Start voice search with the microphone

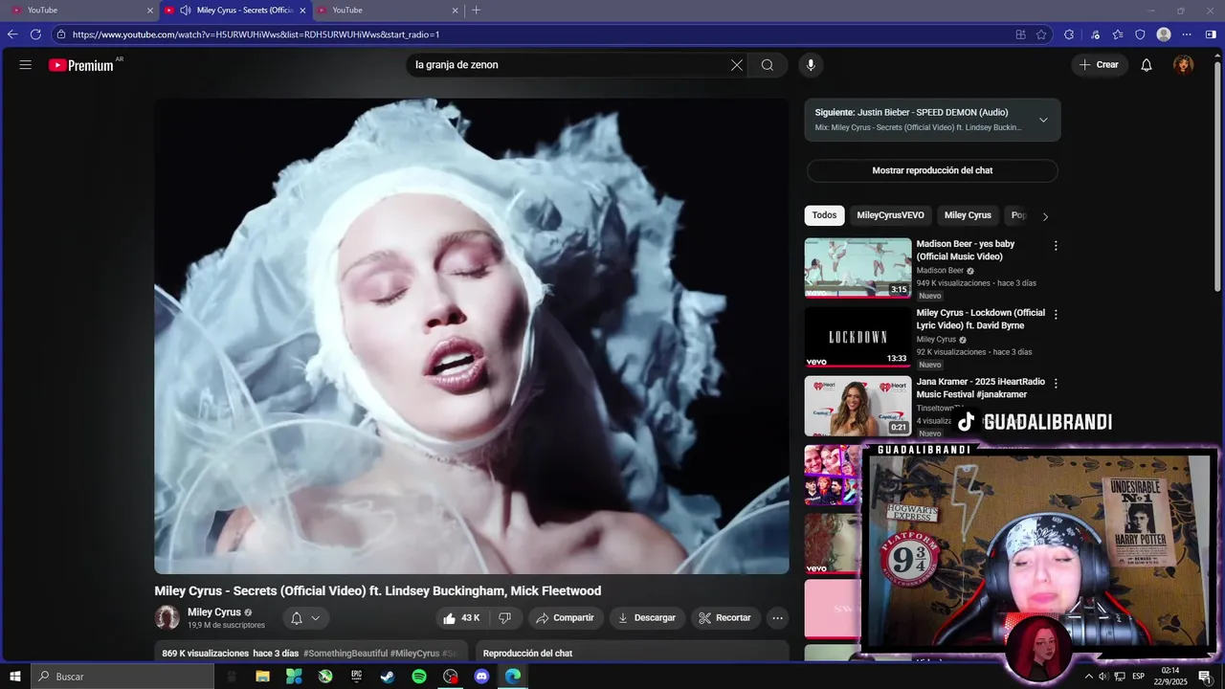click(811, 65)
